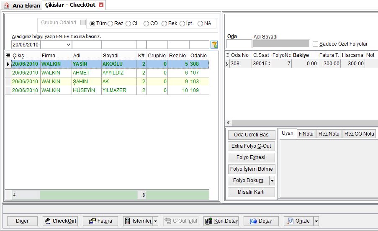Image resolution: width=378 pixels, height=231 pixels.
Task: Click the AKOĞLU surname cell
Action: tap(119, 64)
